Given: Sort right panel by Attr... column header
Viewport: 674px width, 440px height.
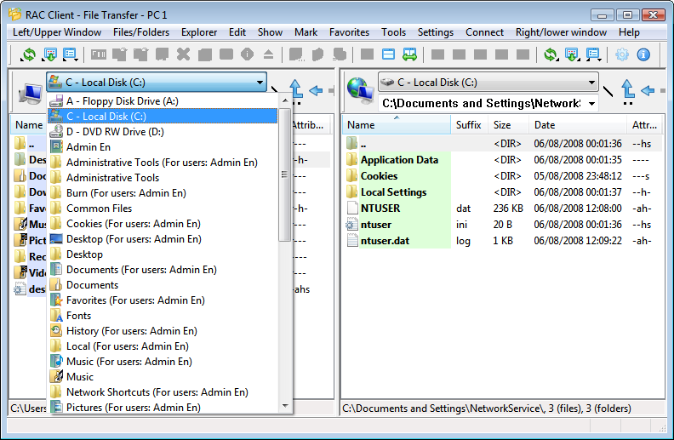Looking at the screenshot, I should [644, 125].
